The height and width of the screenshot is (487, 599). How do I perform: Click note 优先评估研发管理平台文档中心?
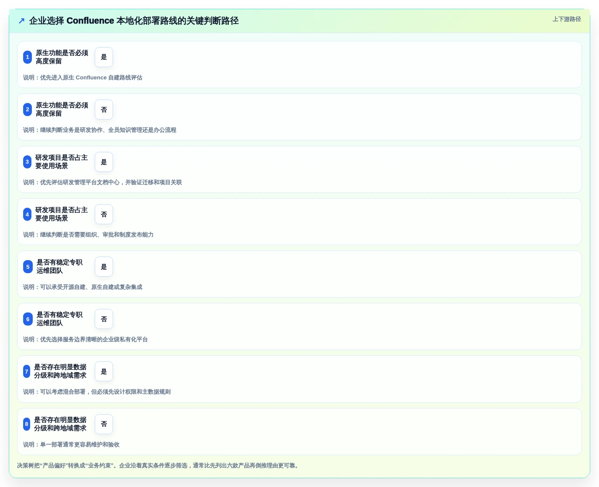(x=80, y=182)
